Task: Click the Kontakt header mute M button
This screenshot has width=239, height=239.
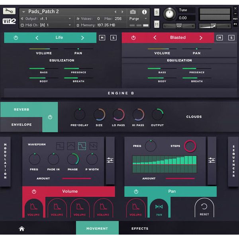Action: [x=157, y=24]
